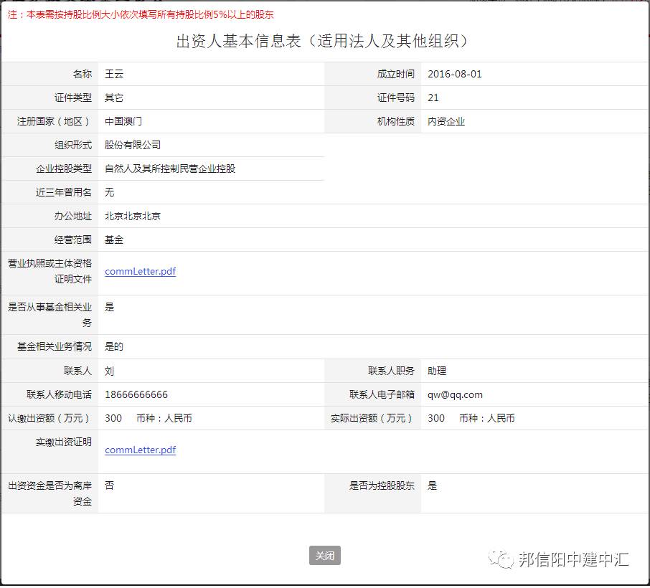Click the 认缴出资额 amount 300 人民币
Viewport: 650px width, 588px height.
pos(148,418)
